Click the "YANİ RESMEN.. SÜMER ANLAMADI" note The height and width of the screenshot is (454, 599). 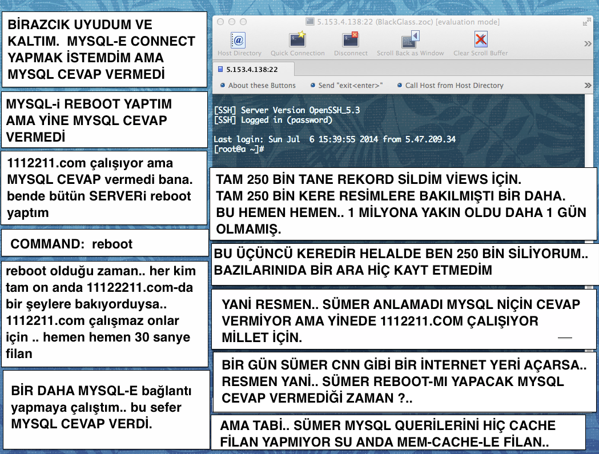(404, 319)
